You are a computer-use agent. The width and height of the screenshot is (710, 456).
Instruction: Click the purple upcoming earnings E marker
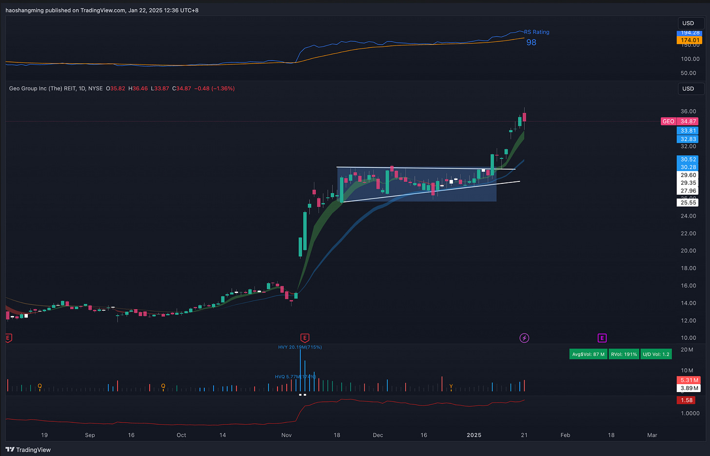pyautogui.click(x=602, y=338)
